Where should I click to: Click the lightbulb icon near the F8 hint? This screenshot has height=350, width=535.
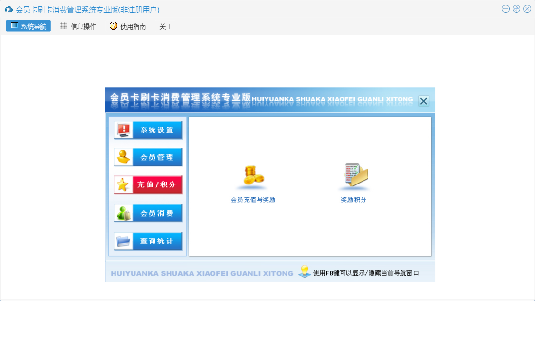(303, 272)
